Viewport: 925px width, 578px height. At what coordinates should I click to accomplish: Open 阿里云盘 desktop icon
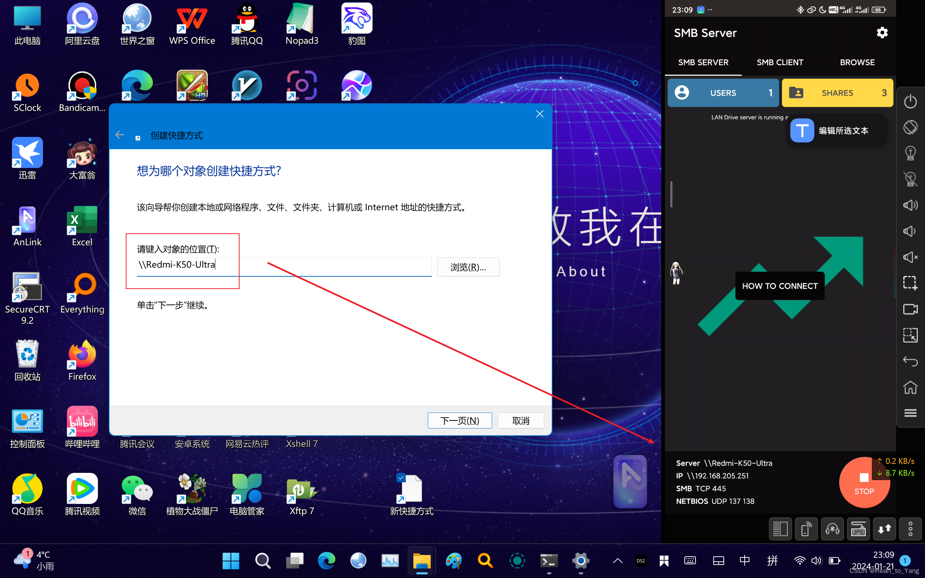[82, 25]
